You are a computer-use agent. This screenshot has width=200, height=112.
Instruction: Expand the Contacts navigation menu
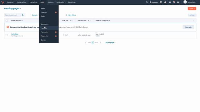(11, 2)
